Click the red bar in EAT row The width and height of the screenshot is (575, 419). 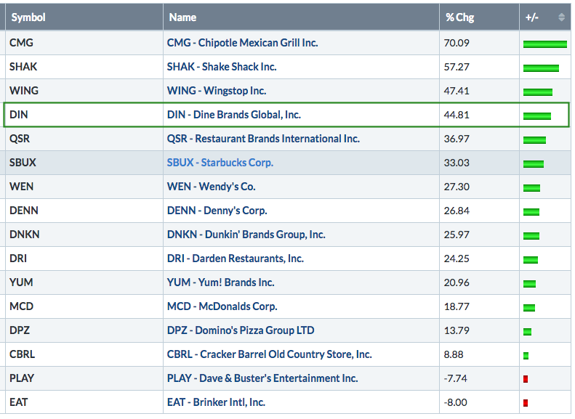[x=526, y=403]
